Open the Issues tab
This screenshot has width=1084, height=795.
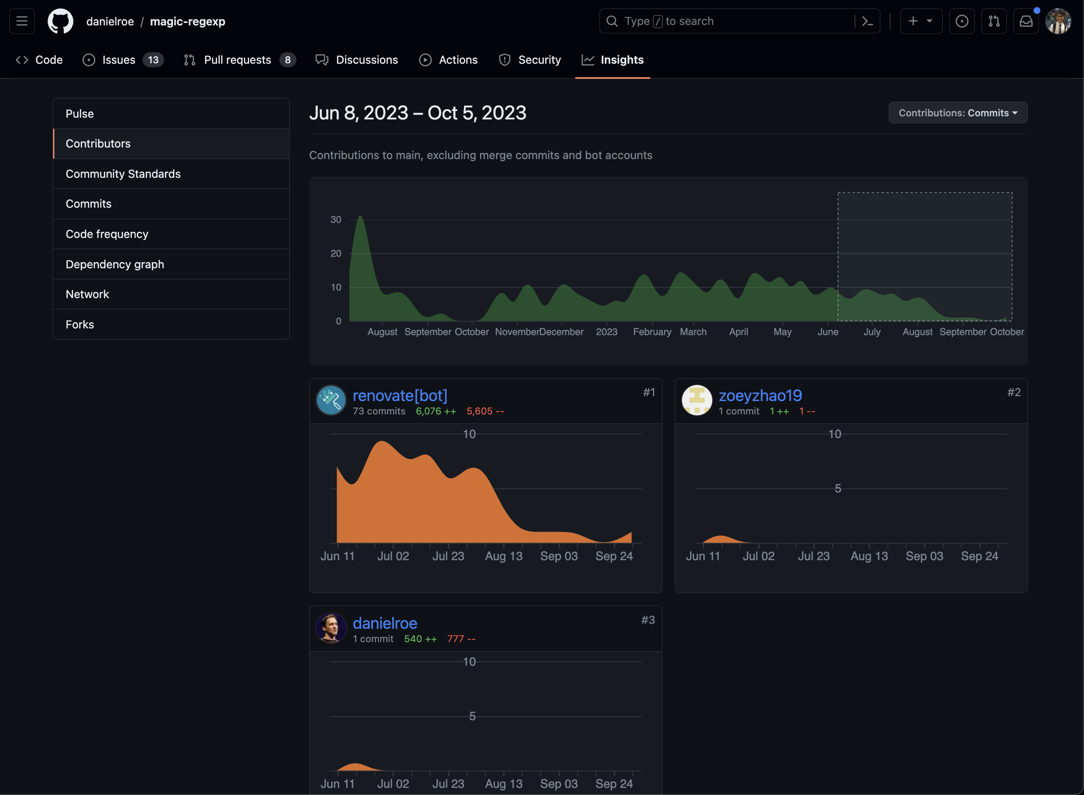click(x=123, y=60)
